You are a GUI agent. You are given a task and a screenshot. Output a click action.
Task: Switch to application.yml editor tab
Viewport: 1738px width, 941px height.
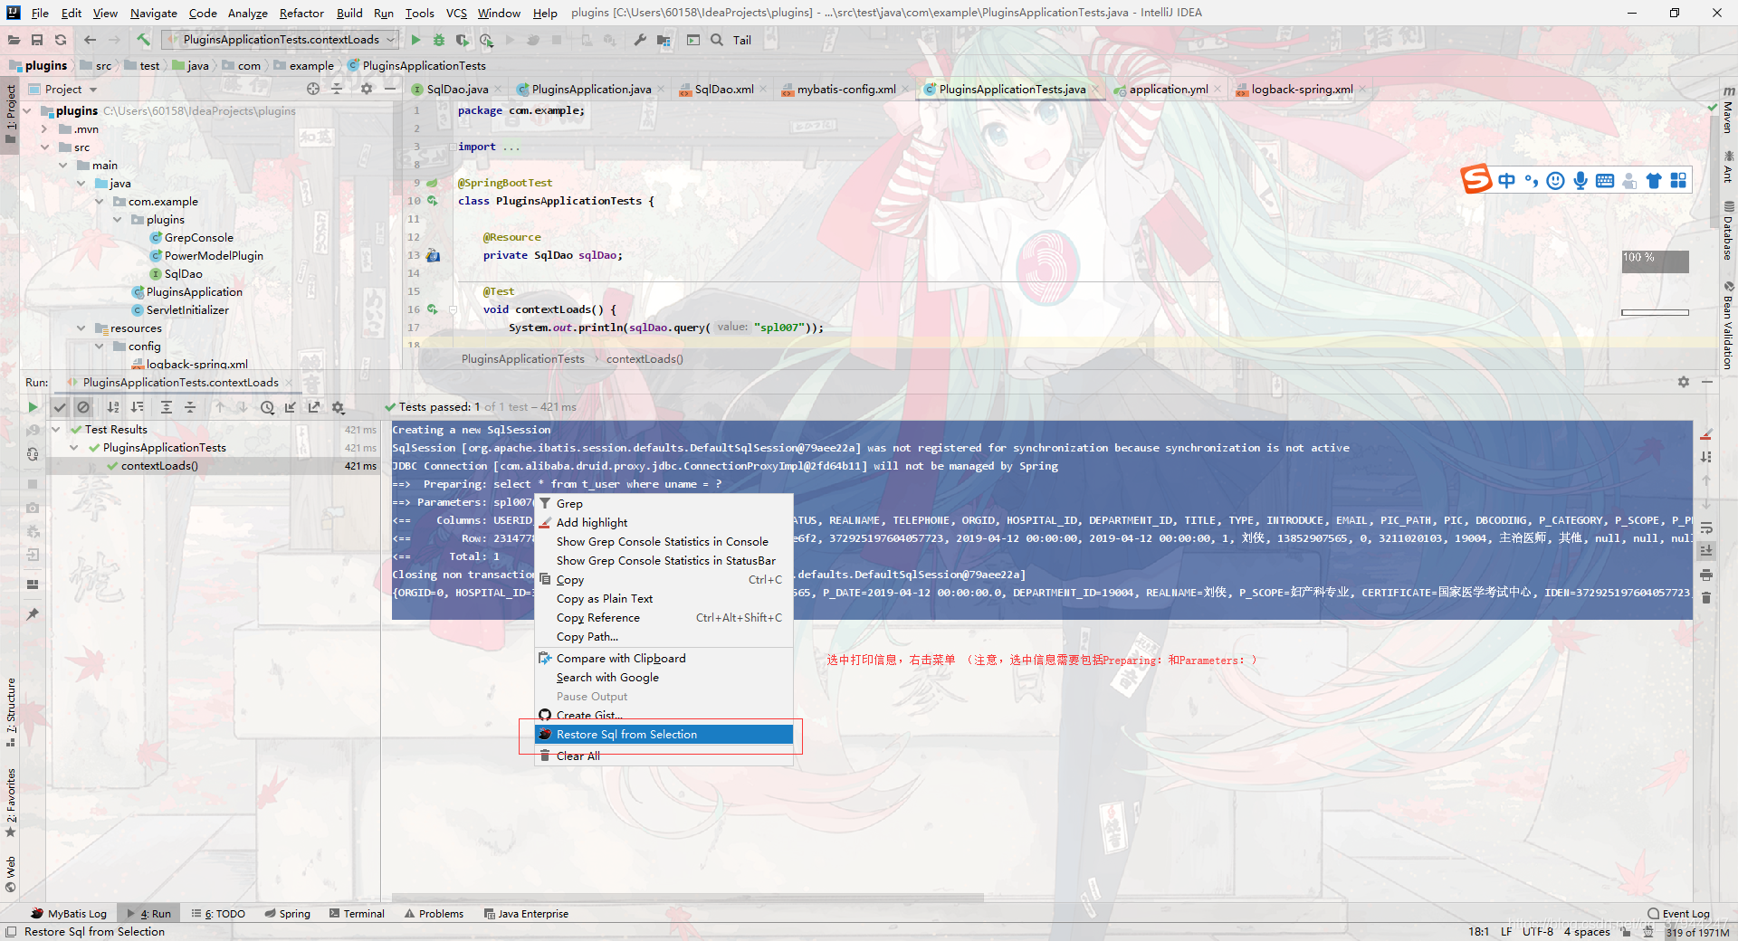coord(1168,89)
